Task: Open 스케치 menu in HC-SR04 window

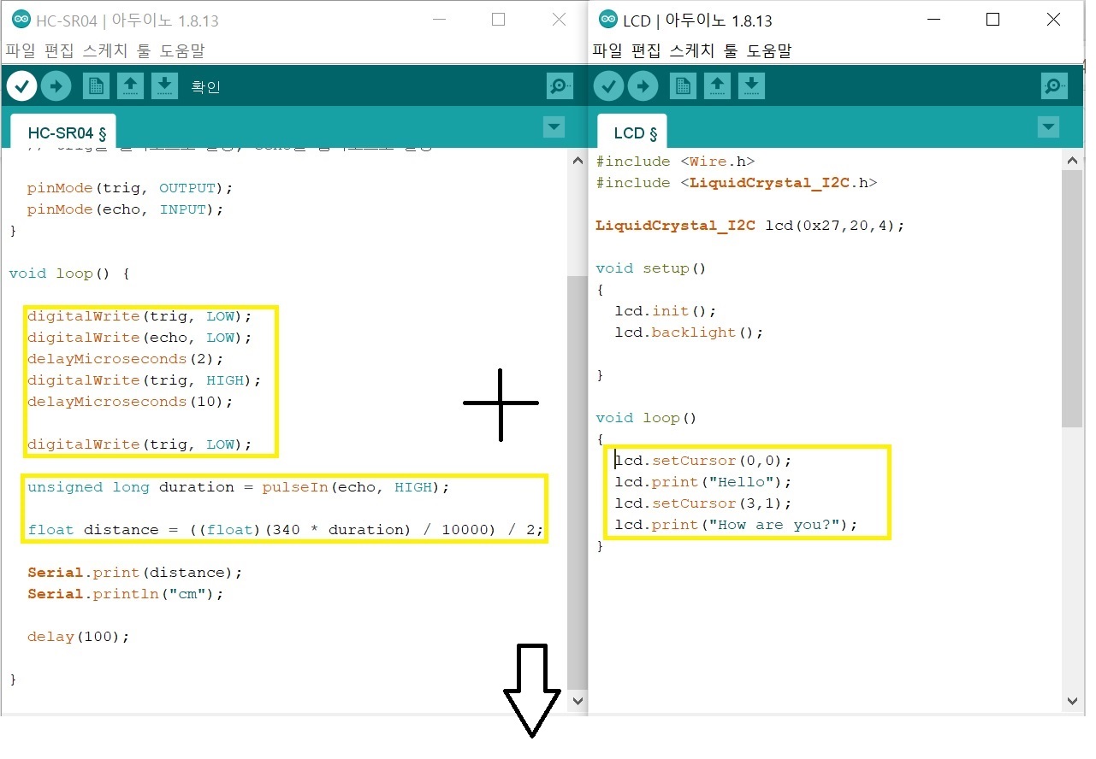Action: (105, 51)
